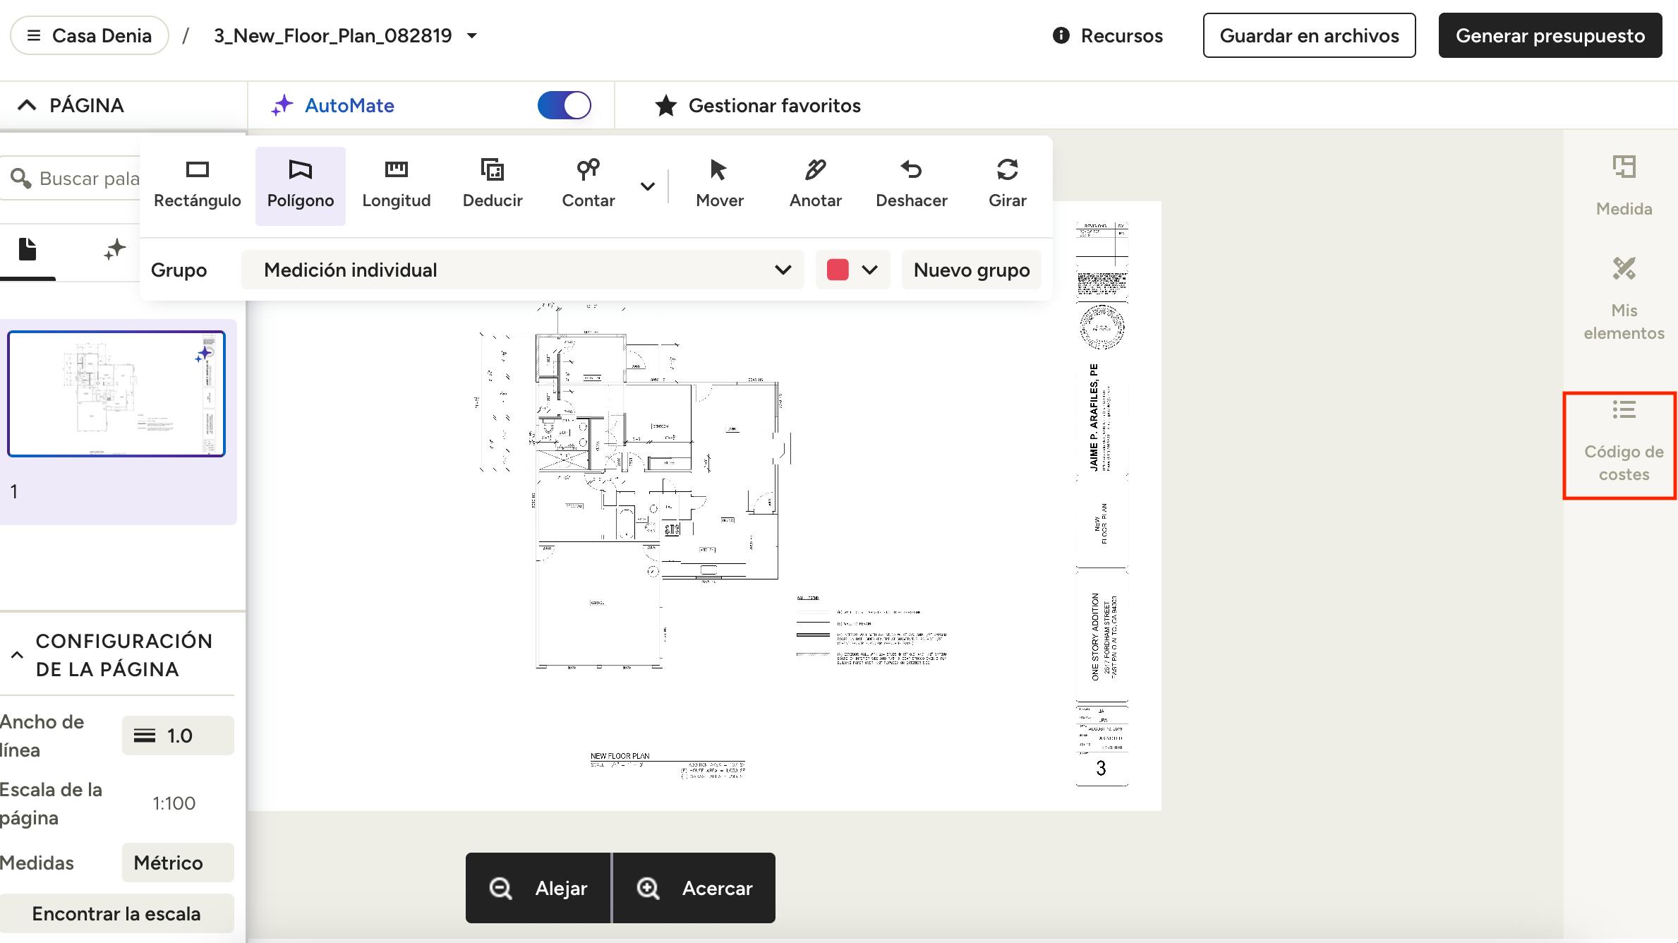Viewport: 1678px width, 943px height.
Task: Click the 3_New_Floor_Plan_082819 file name
Action: click(x=333, y=35)
